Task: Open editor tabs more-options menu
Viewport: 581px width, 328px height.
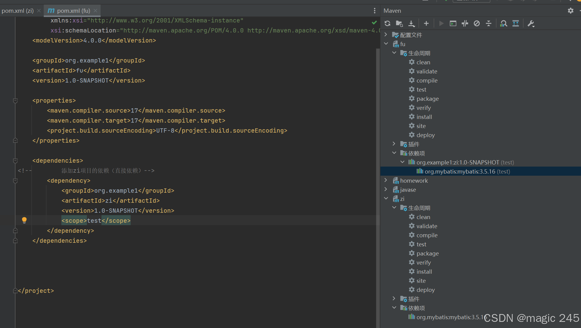Action: [374, 11]
